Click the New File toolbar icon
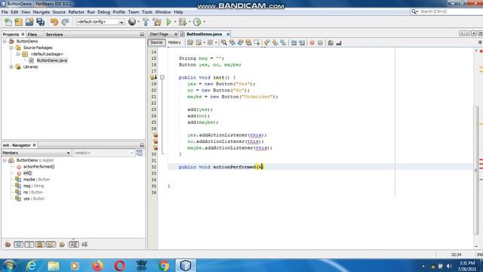 point(8,22)
